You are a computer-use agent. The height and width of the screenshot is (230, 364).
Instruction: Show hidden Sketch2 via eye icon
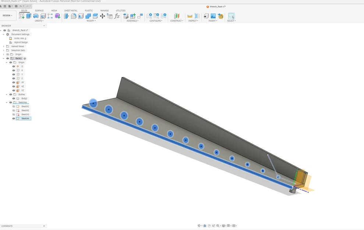pyautogui.click(x=14, y=110)
